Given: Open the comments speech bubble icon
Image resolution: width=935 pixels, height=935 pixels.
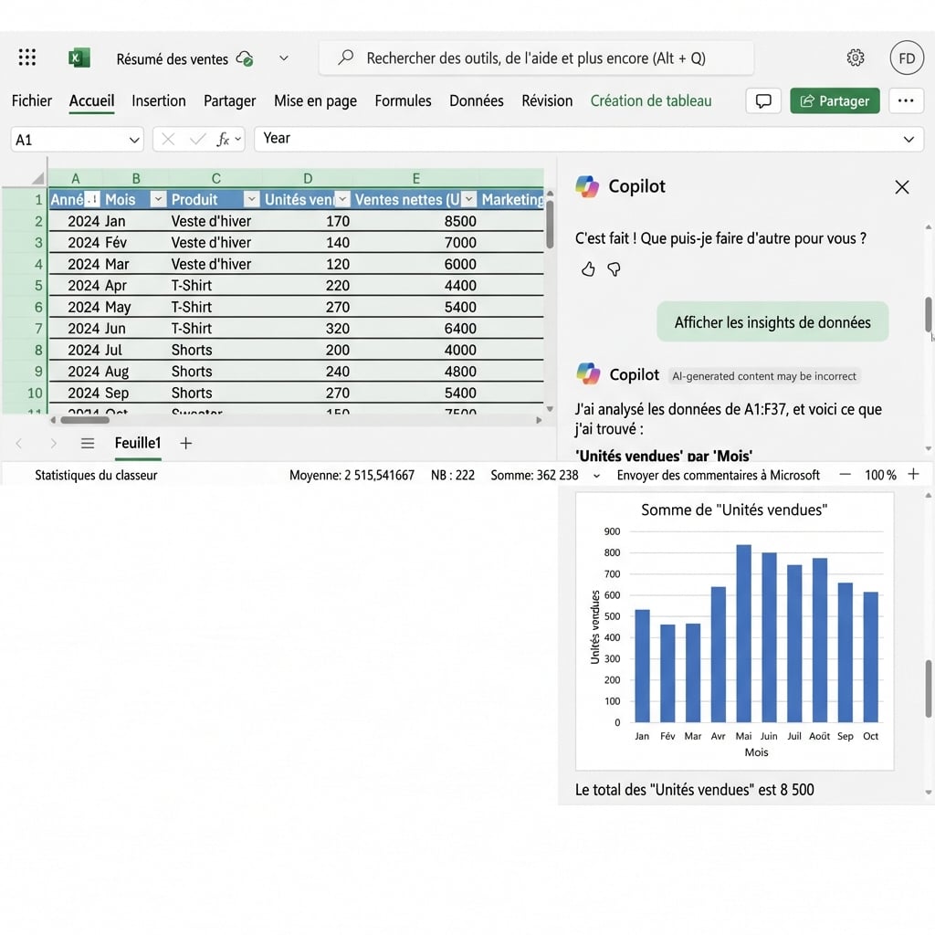Looking at the screenshot, I should (763, 100).
